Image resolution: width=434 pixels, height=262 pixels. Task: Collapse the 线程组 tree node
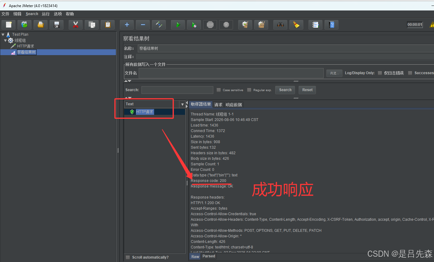coord(6,40)
